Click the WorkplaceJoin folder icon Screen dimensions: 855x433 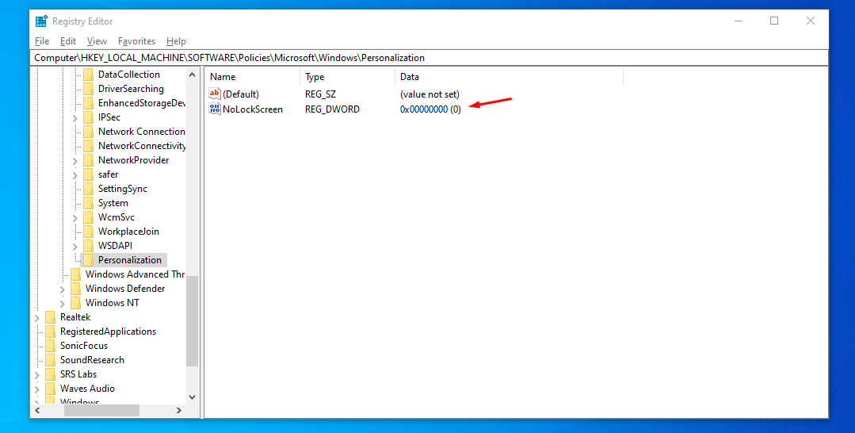click(88, 231)
